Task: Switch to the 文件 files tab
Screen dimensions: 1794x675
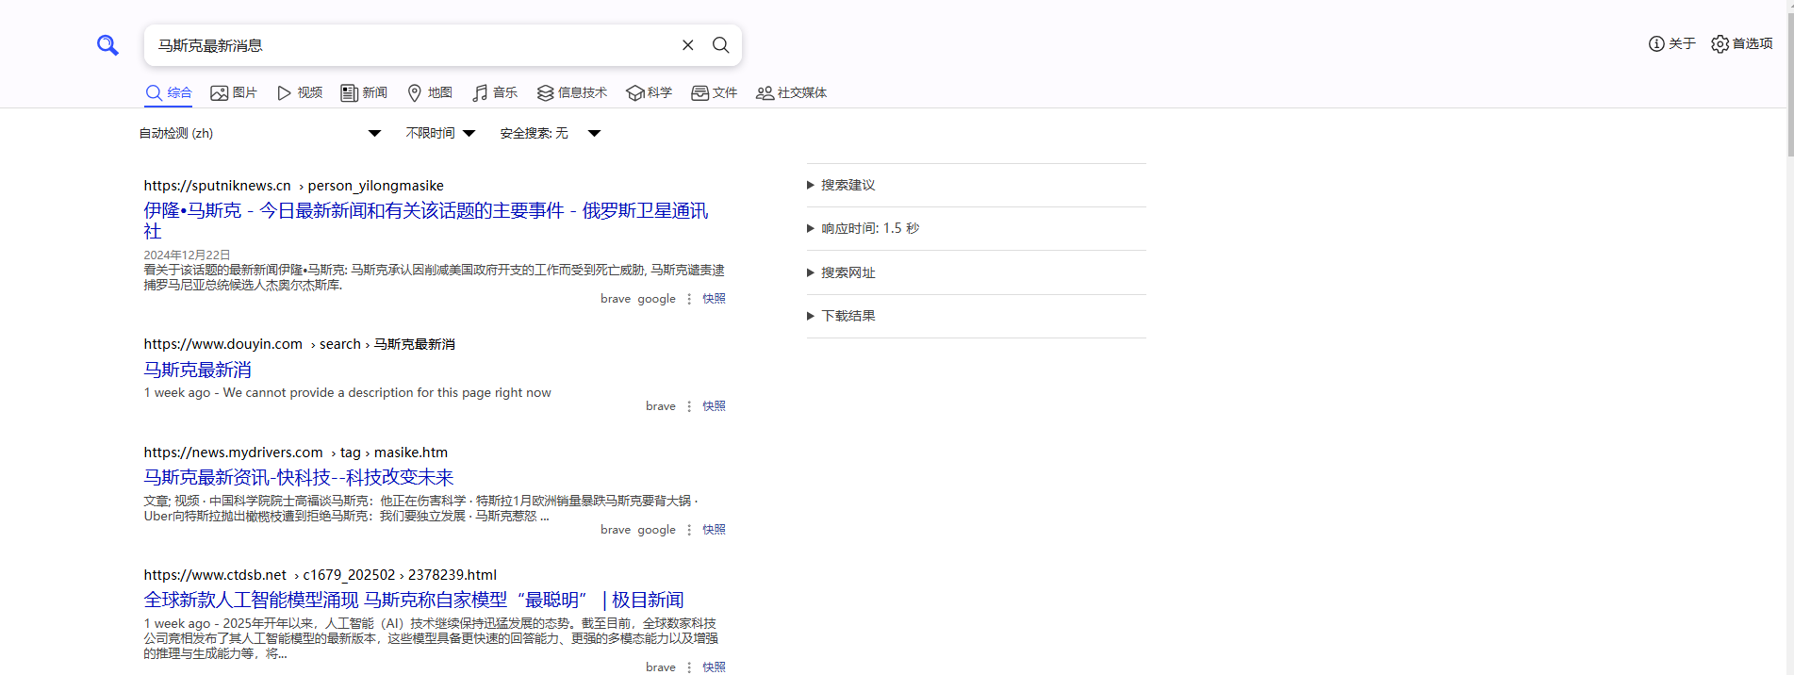Action: point(715,92)
